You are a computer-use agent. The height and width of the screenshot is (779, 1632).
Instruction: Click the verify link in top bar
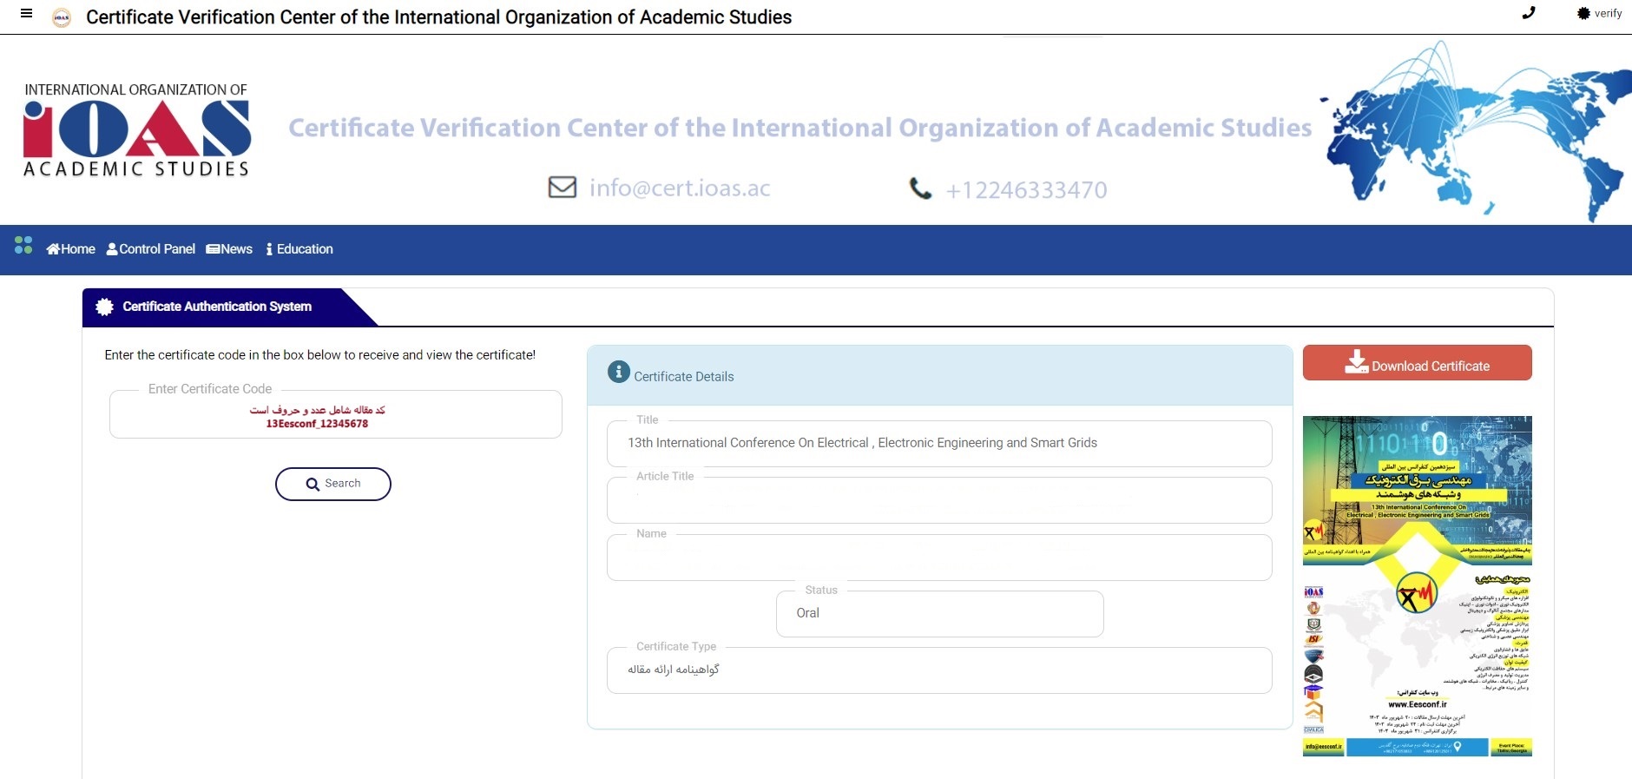click(1599, 13)
